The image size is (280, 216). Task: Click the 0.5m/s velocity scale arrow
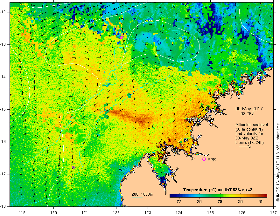(245, 147)
